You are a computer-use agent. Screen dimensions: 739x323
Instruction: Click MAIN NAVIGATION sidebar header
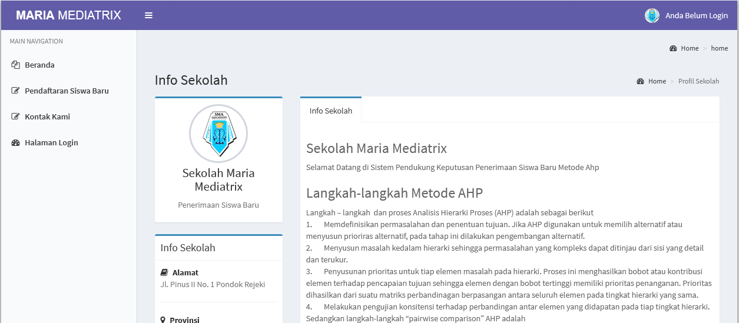coord(37,41)
